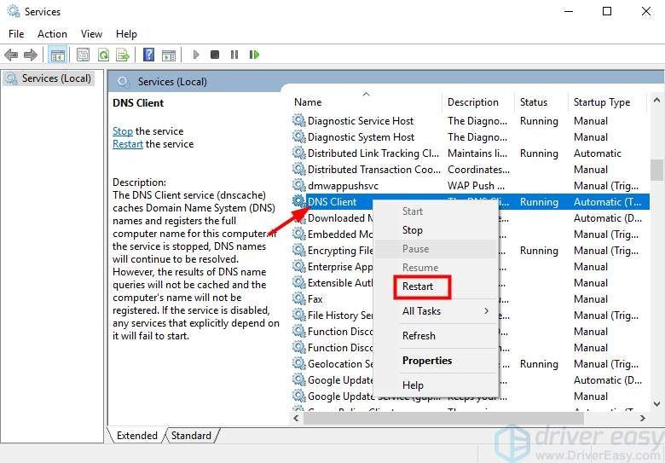Screen dimensions: 665x463
Task: Select the Distributed Transaction Coo... row name
Action: [374, 169]
